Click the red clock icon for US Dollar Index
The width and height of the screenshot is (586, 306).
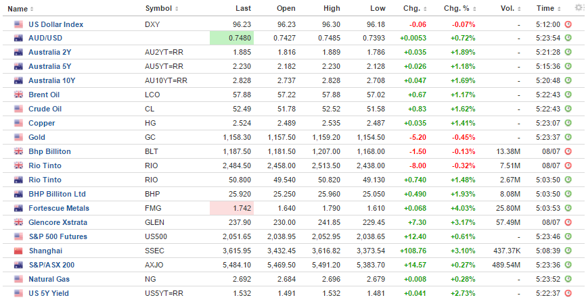[x=568, y=24]
